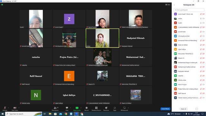Click Nurul Furqon's video tile
This screenshot has height=116, width=206.
102,19
